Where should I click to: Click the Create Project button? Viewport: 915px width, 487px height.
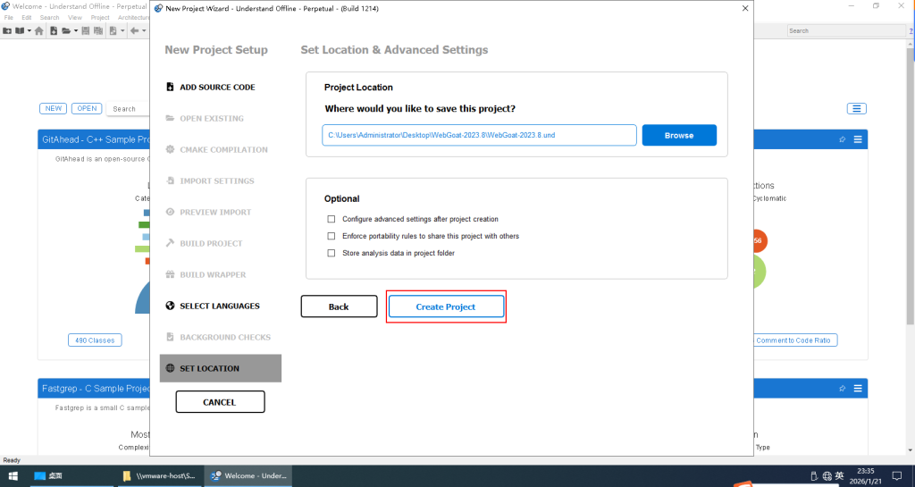coord(446,306)
